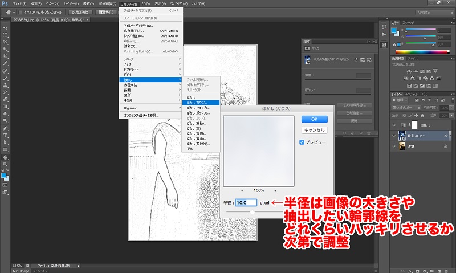The width and height of the screenshot is (456, 273).
Task: Open the イメージ menu
Action: point(52,4)
